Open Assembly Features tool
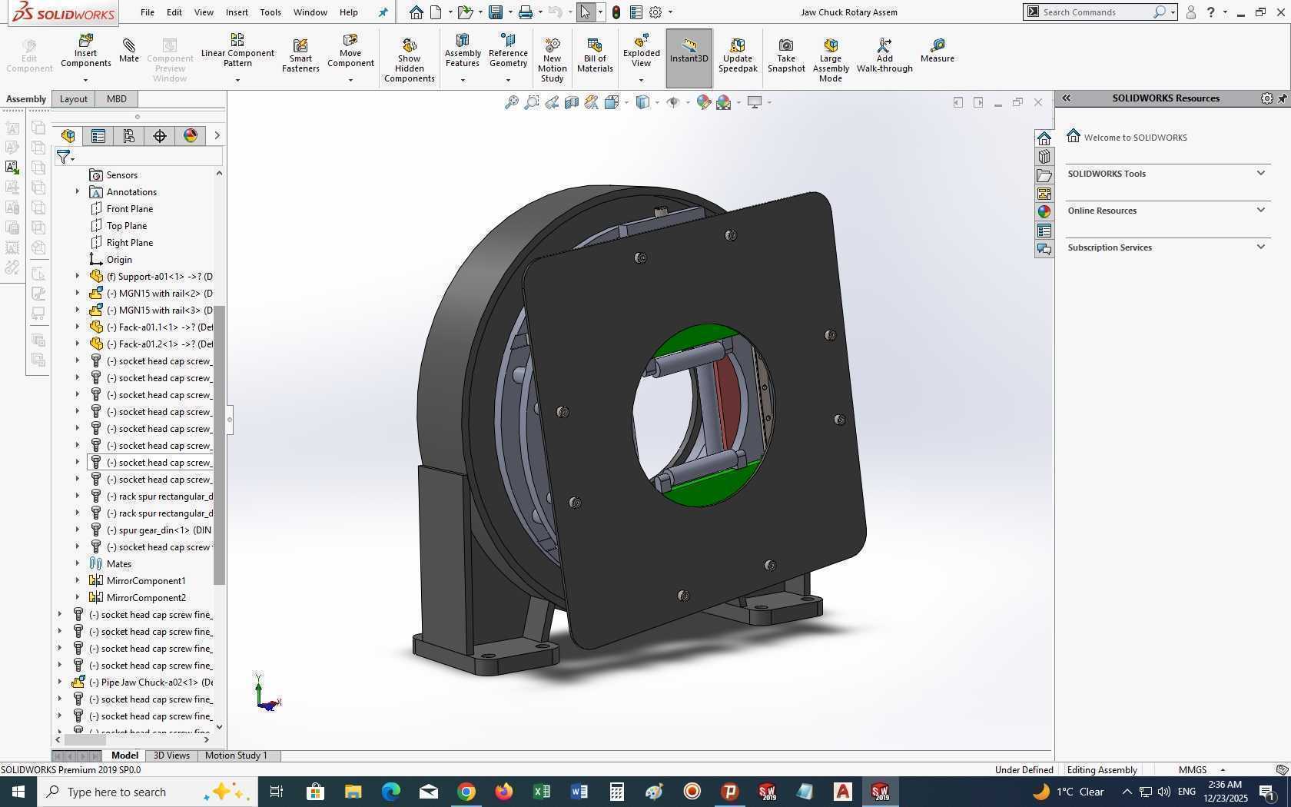This screenshot has height=807, width=1291. pos(463,51)
